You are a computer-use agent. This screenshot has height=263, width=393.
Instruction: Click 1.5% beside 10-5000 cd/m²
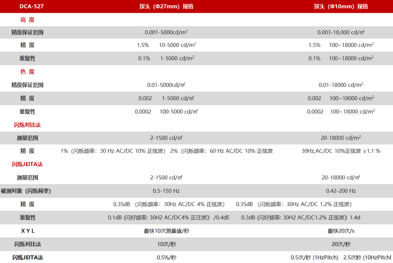pyautogui.click(x=143, y=45)
